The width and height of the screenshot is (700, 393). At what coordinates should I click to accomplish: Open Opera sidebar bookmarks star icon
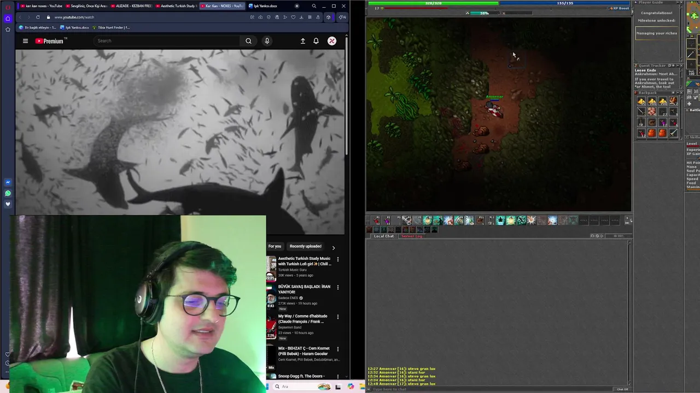(8, 29)
